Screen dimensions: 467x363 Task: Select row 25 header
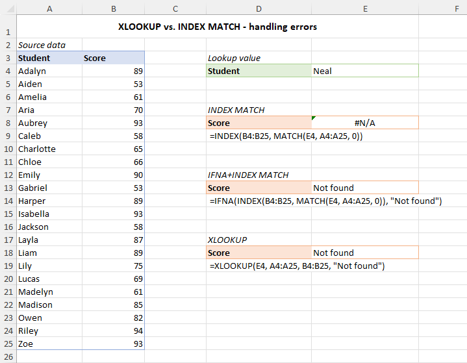point(8,344)
